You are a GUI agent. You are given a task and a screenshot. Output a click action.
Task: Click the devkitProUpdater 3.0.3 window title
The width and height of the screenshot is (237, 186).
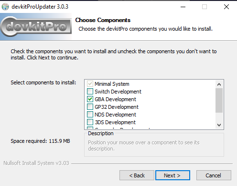pos(40,7)
